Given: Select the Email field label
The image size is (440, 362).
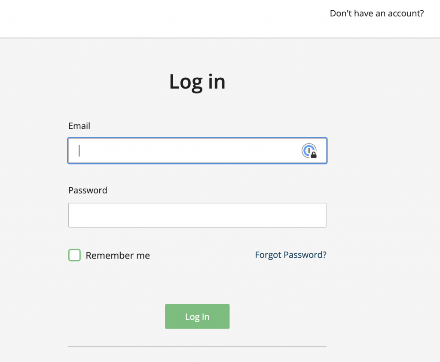Looking at the screenshot, I should 79,126.
